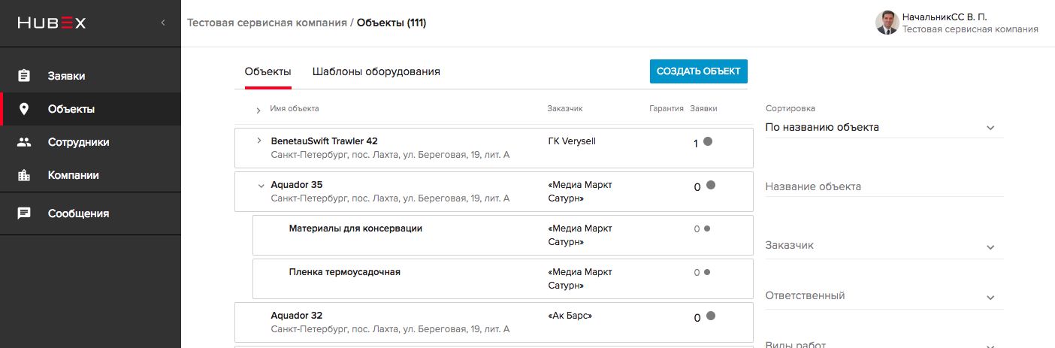Open the Компании building icon

(x=24, y=175)
